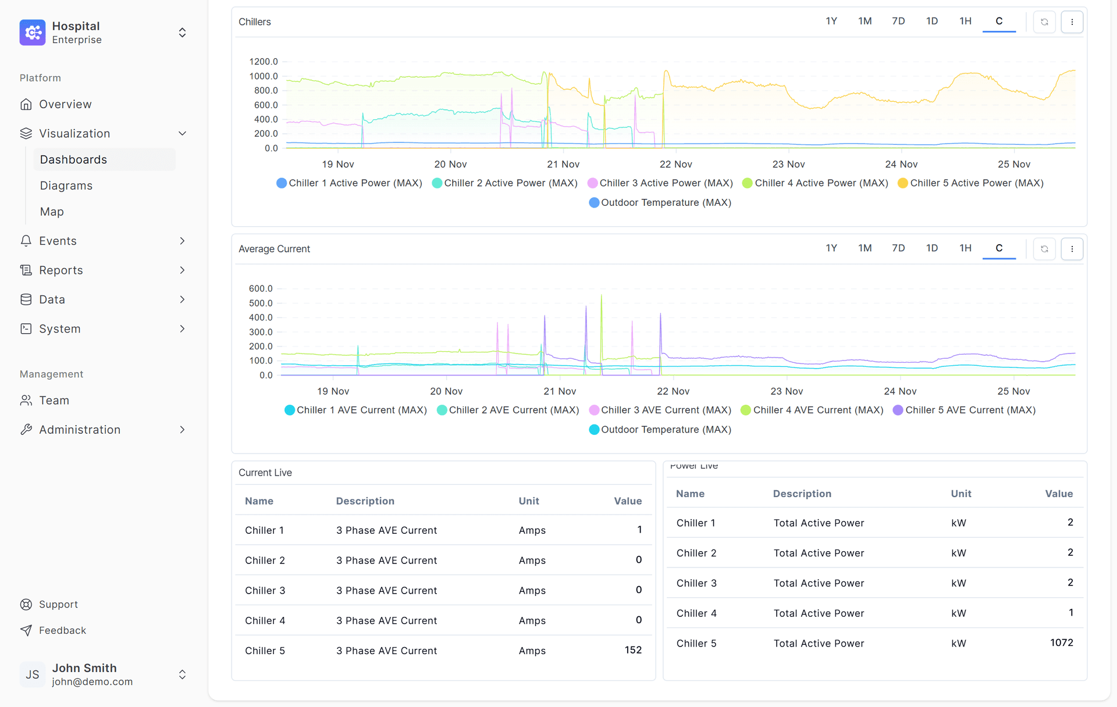
Task: Open the Events bell icon
Action: click(x=26, y=241)
